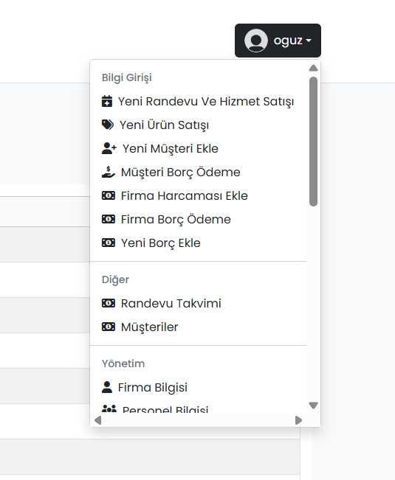Click the caret arrow next to oguz
Image resolution: width=395 pixels, height=480 pixels.
(309, 41)
